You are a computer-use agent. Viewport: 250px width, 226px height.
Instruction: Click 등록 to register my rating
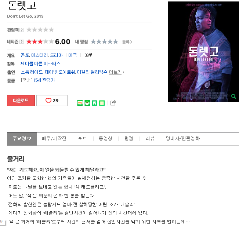(x=127, y=42)
